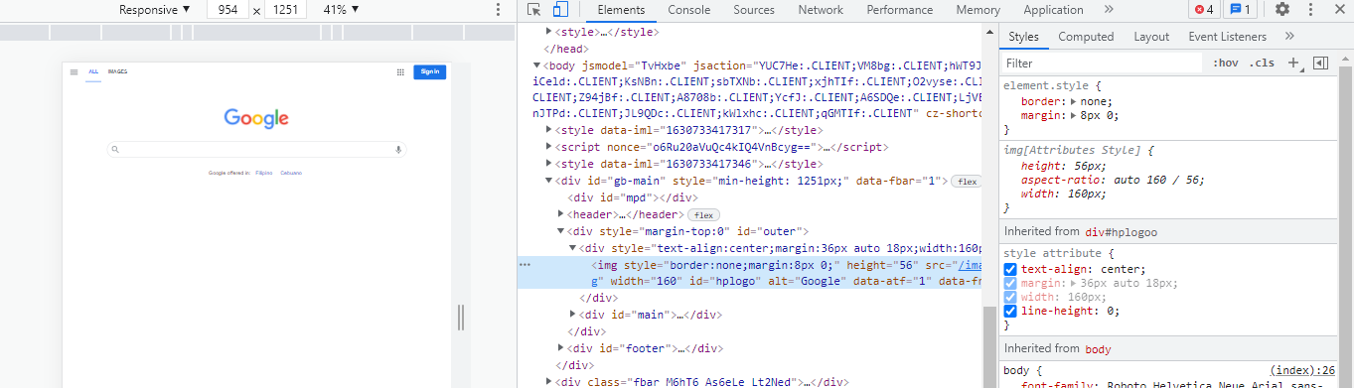Show more DevTools tabs chevron

[x=1109, y=10]
